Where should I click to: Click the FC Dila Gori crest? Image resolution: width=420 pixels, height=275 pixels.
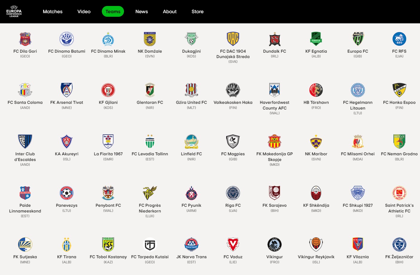point(25,39)
